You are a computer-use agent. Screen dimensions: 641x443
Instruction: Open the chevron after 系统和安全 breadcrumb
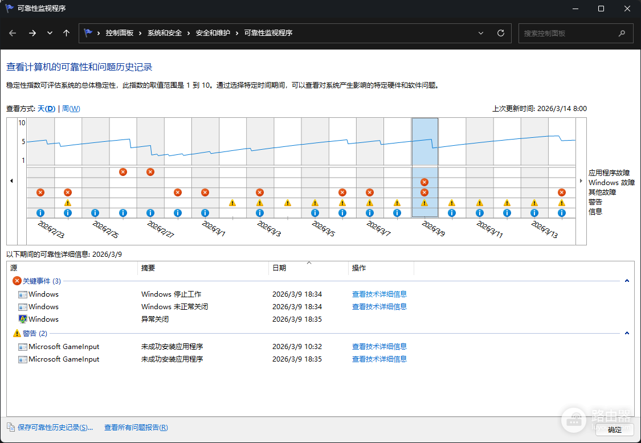189,33
